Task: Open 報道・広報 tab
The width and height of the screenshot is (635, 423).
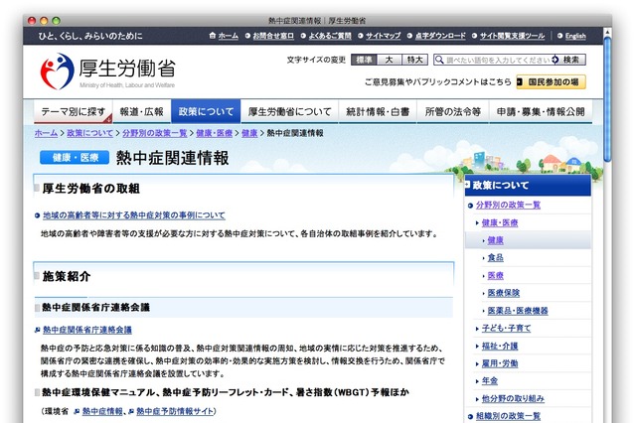Action: 142,111
